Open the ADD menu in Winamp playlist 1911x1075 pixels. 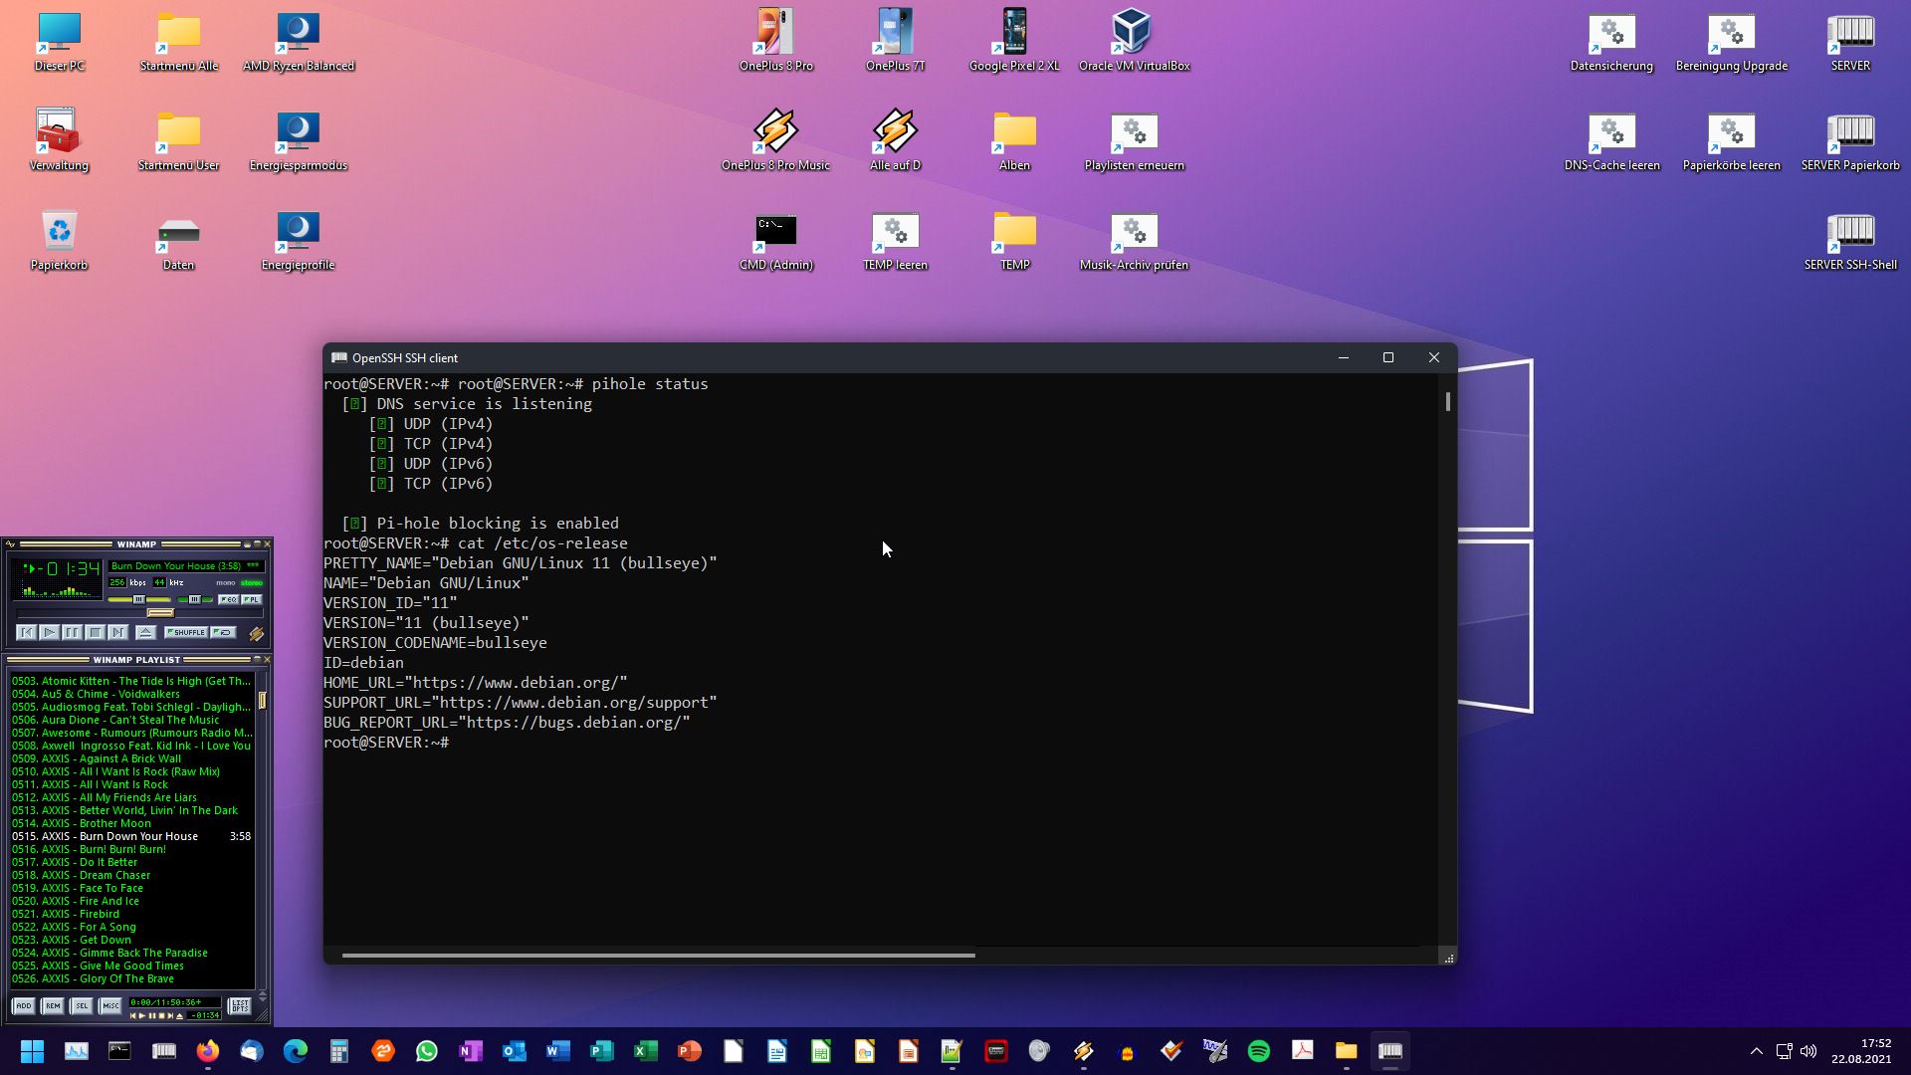tap(24, 1006)
